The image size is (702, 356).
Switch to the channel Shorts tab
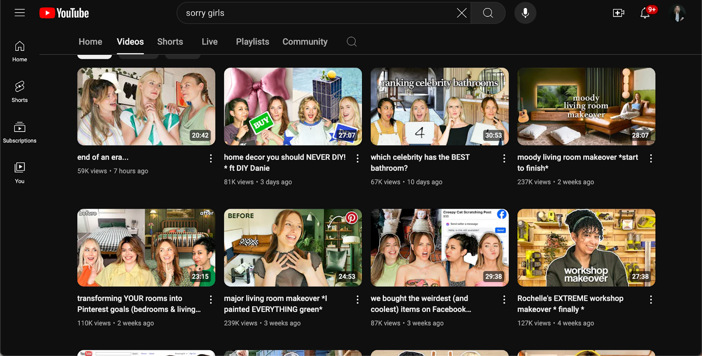(170, 42)
